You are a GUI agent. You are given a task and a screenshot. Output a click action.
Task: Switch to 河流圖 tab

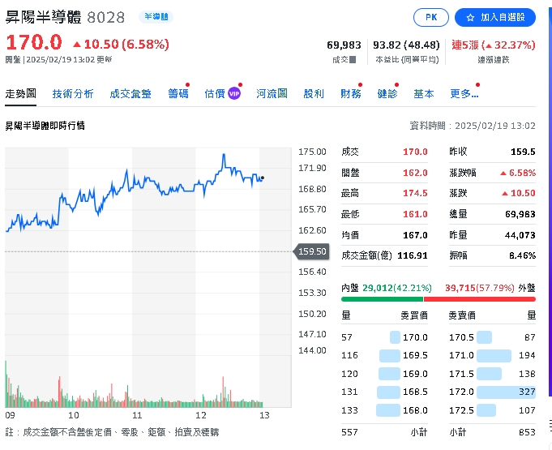(x=272, y=94)
